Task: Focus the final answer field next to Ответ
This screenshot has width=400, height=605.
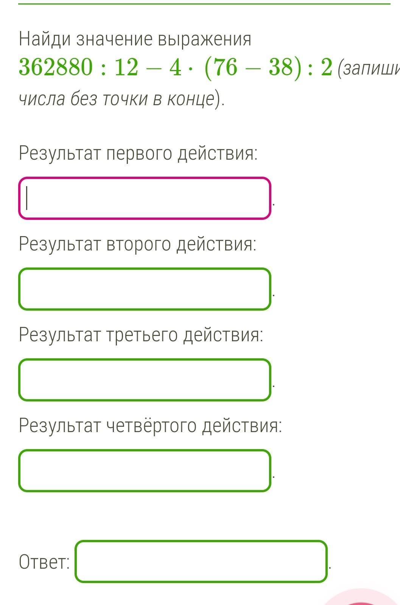Action: click(201, 561)
